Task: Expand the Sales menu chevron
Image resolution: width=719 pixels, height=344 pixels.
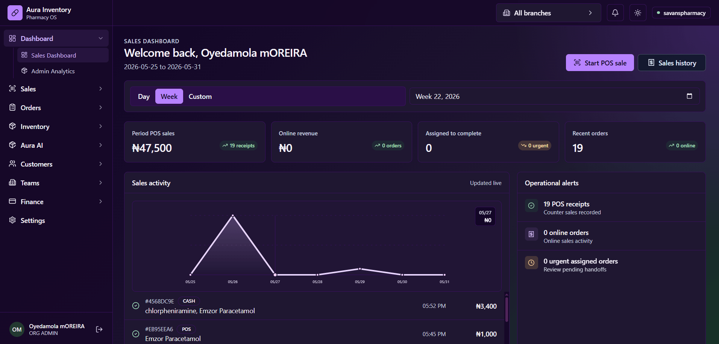Action: (x=101, y=89)
